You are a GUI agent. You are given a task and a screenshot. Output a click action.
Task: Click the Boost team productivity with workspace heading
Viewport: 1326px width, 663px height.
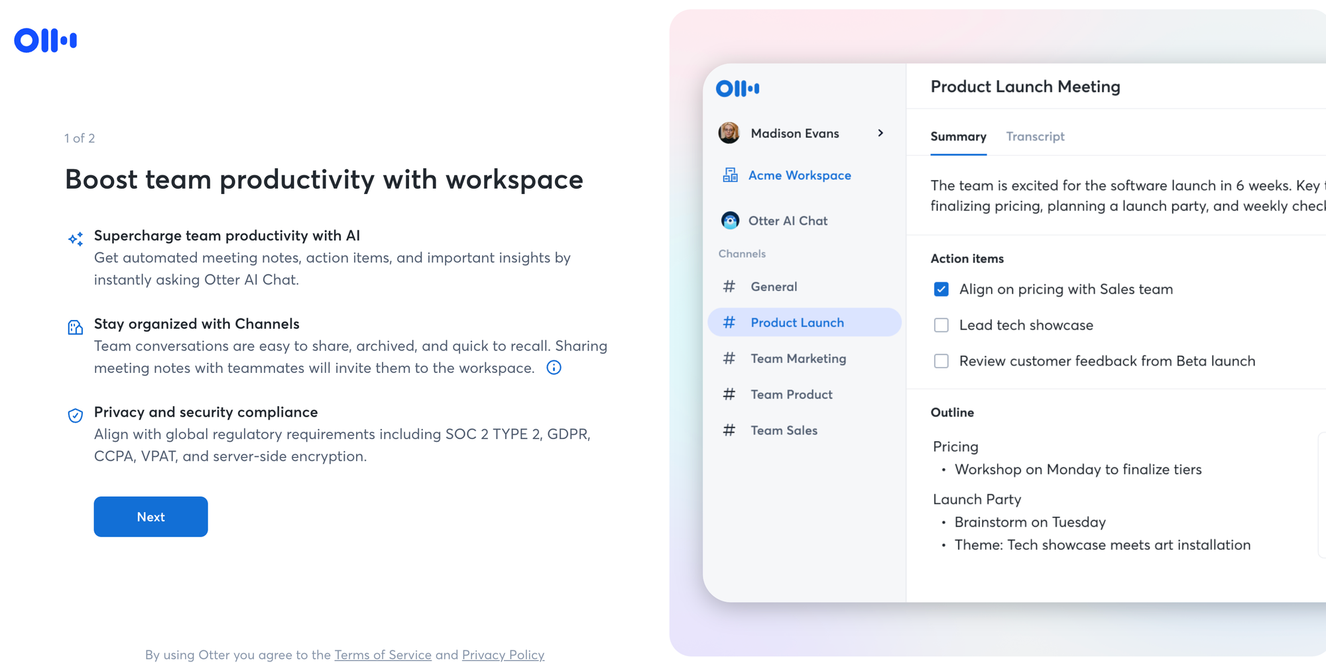[324, 179]
